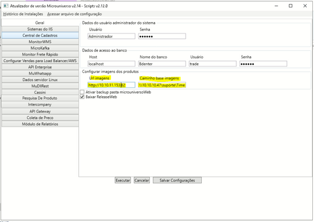Go to MuWhatsapp settings

40,73
